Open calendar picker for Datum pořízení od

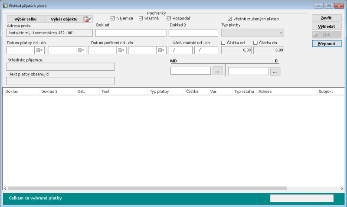click(121, 50)
